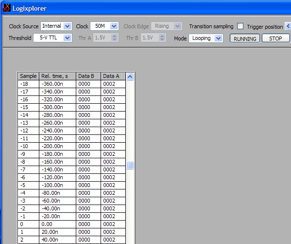Click Data A value in sample -18 row
The height and width of the screenshot is (244, 291).
point(113,84)
